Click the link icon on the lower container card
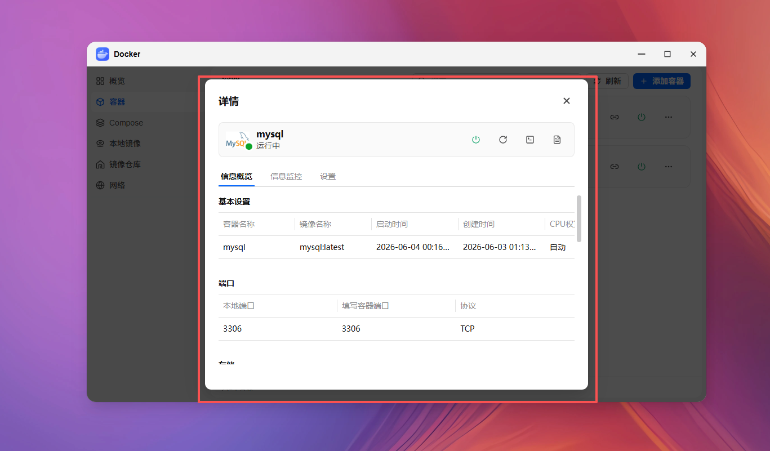Viewport: 770px width, 451px height. click(615, 167)
